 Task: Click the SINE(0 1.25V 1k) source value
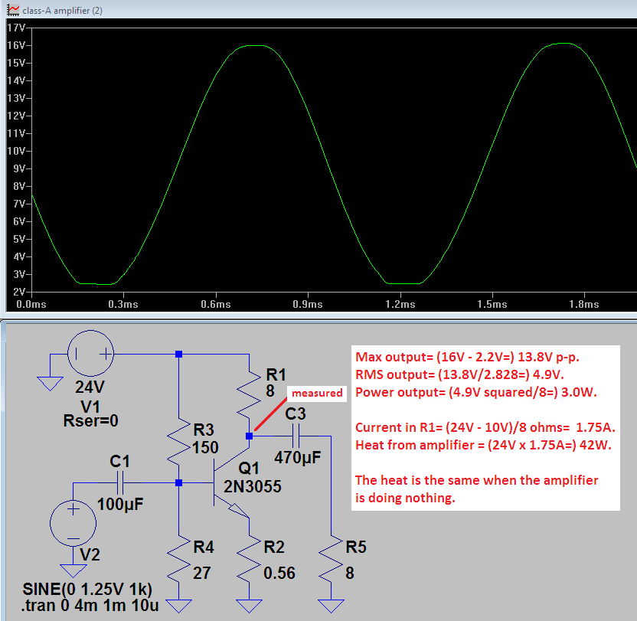pyautogui.click(x=87, y=589)
